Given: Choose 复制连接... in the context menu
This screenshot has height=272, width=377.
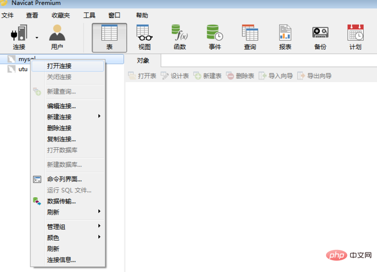Looking at the screenshot, I should click(x=68, y=139).
